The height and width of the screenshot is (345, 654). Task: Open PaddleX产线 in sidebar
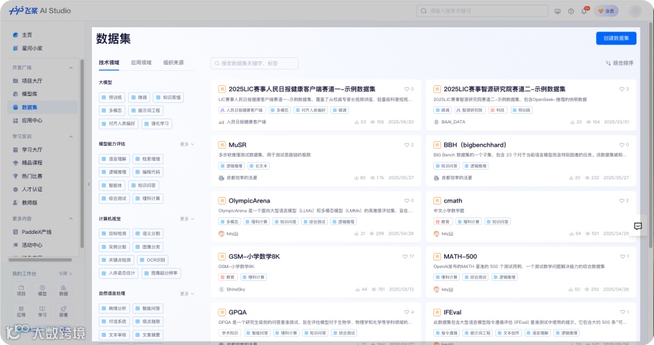32,232
